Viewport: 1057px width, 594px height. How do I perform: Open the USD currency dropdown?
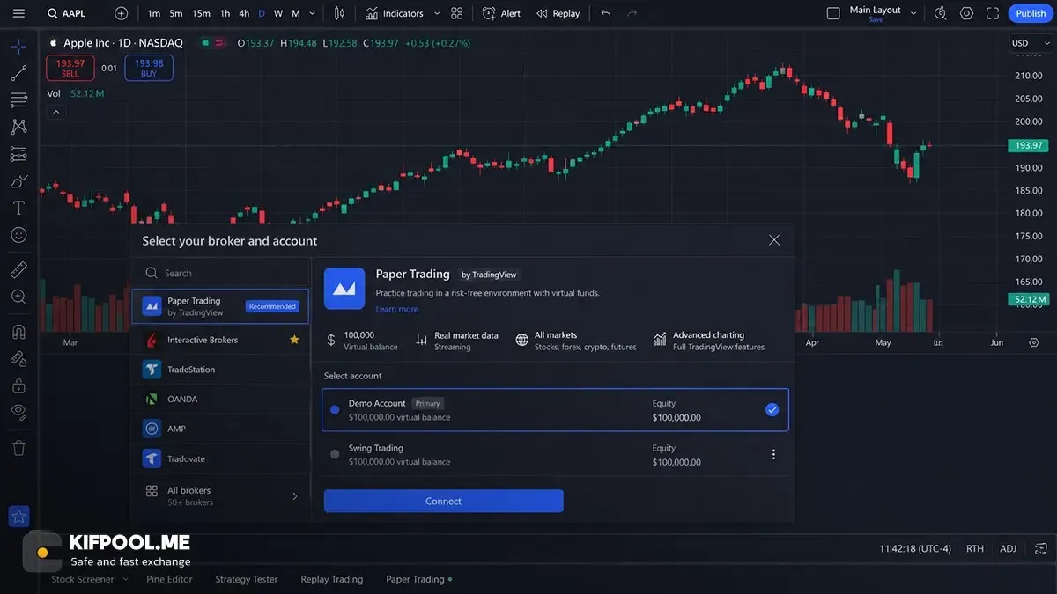point(1029,43)
